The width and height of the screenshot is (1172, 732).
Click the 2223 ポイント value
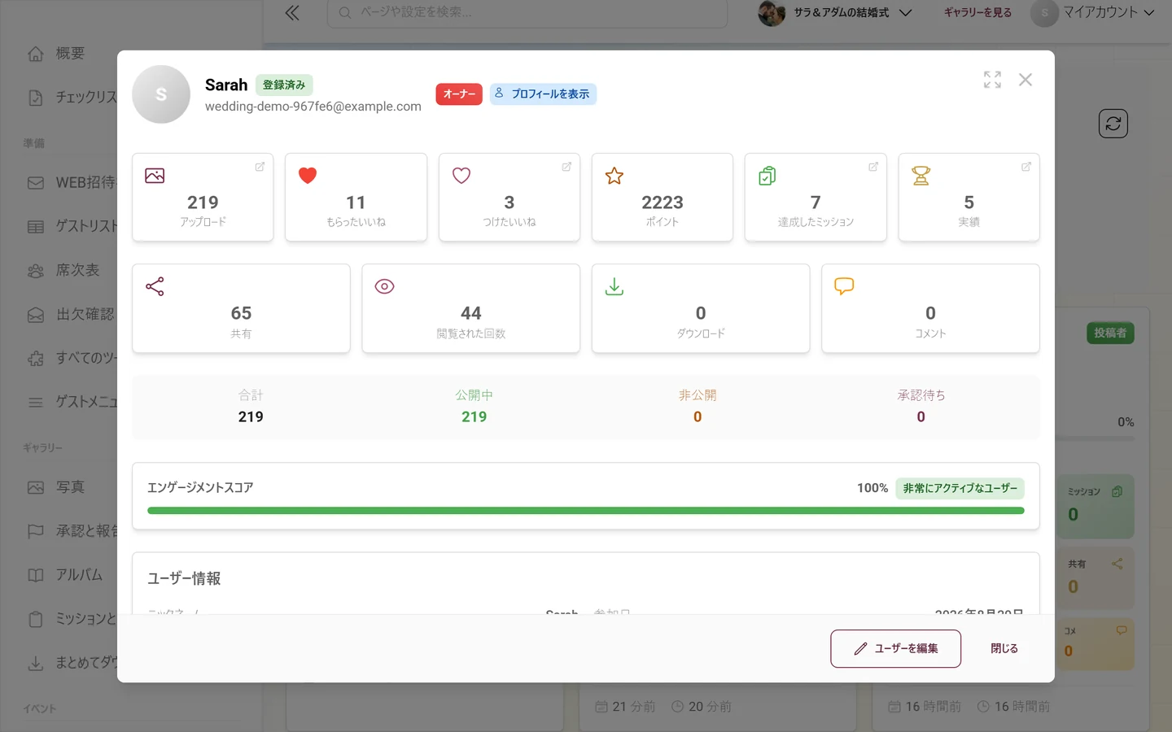pos(663,203)
